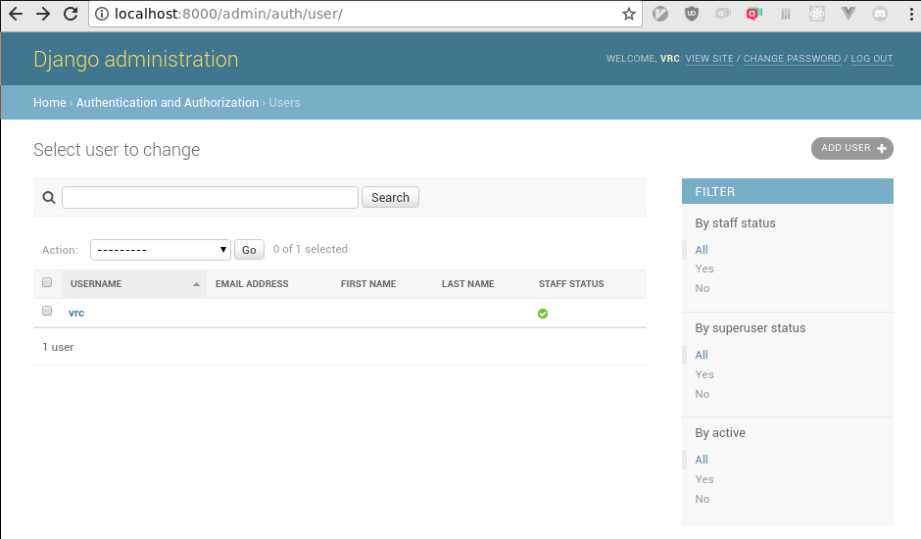Sort by First Name column header
This screenshot has height=539, width=921.
coord(368,284)
